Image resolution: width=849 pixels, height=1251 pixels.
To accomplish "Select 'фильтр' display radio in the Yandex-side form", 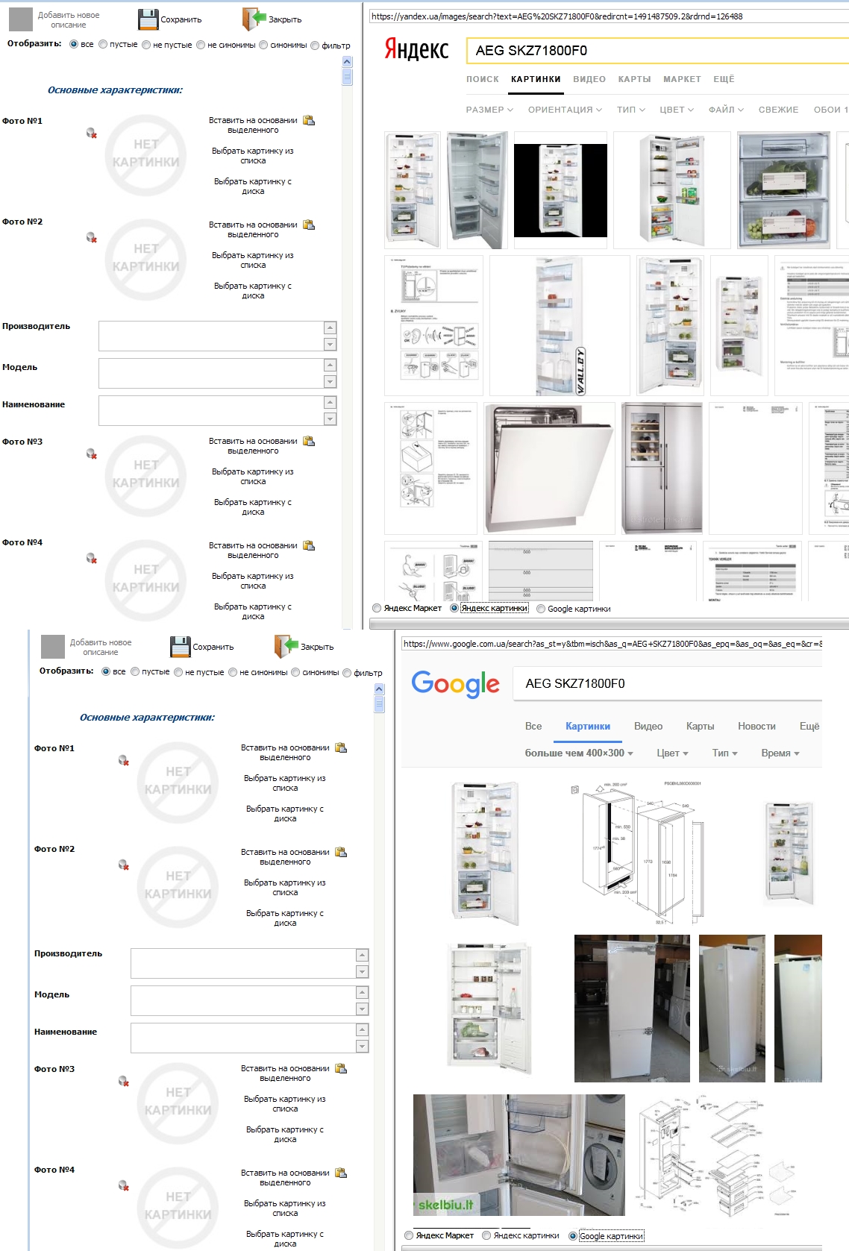I will 315,46.
